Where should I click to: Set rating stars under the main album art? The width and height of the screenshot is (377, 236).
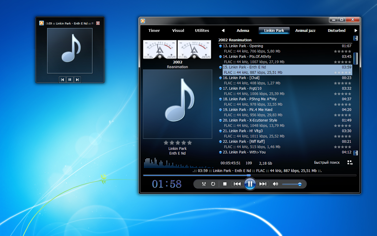tap(178, 143)
